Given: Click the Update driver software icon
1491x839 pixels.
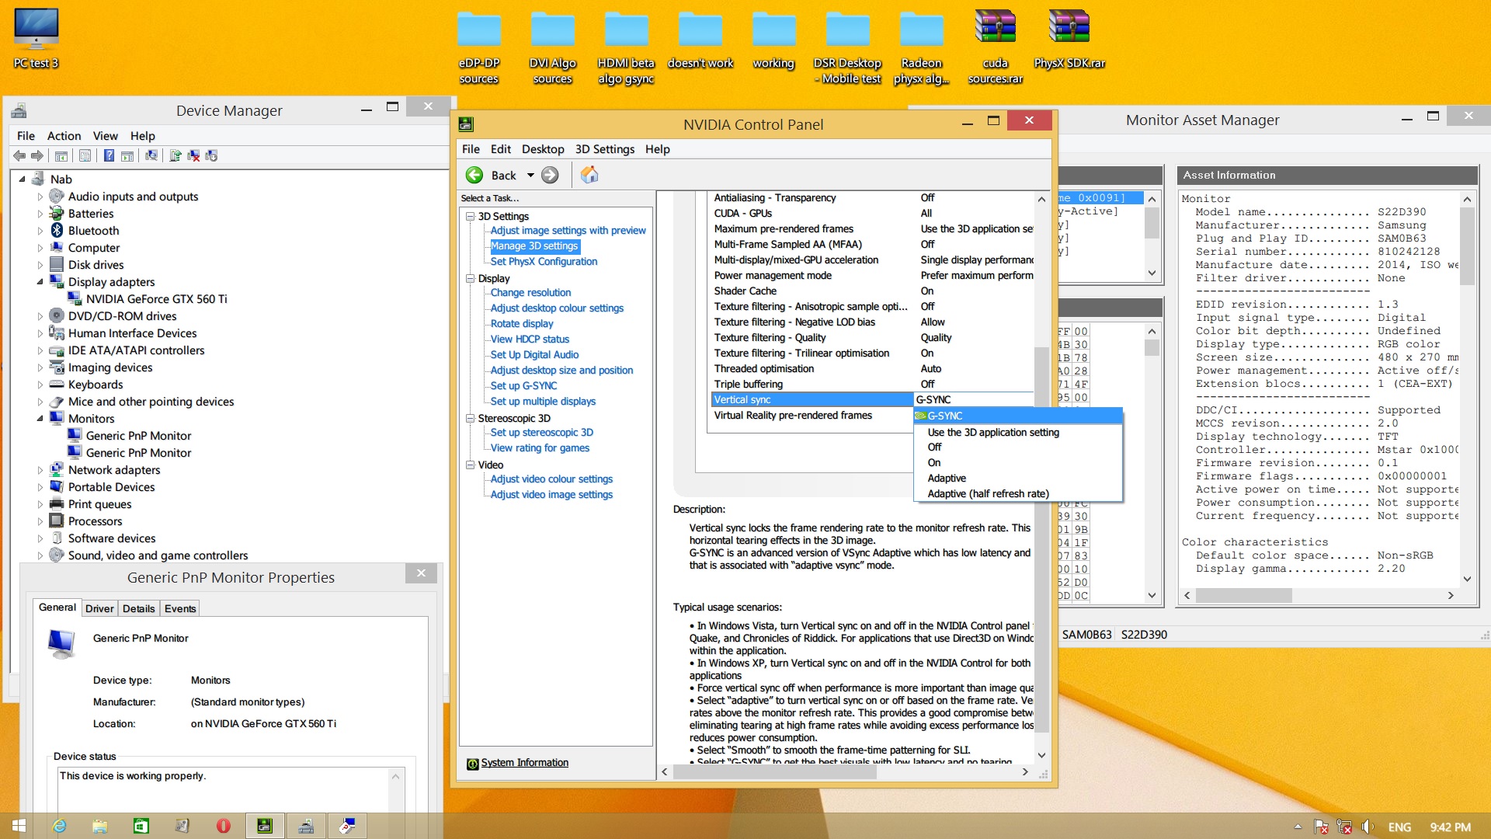Looking at the screenshot, I should (x=176, y=156).
